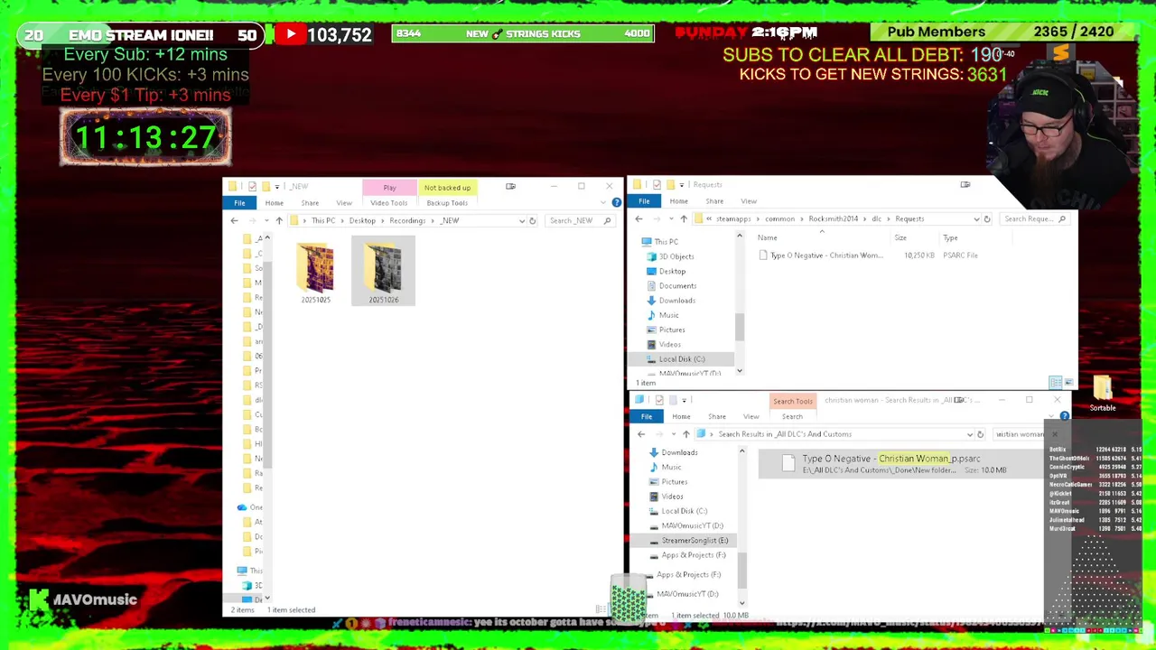The image size is (1156, 650).
Task: Open Video Tools tab
Action: [x=388, y=203]
